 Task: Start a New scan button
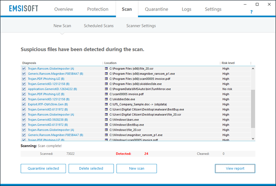pos(137,169)
